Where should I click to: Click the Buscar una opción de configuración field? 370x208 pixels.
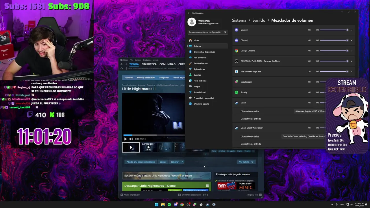point(208,32)
